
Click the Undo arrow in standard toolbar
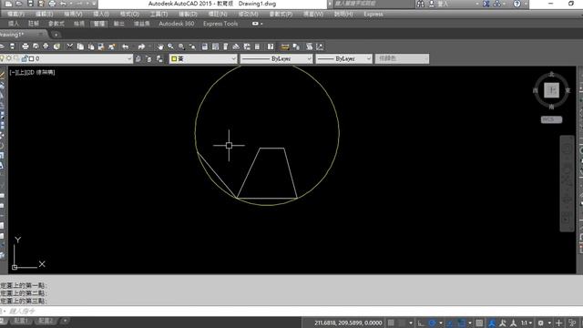click(x=126, y=46)
